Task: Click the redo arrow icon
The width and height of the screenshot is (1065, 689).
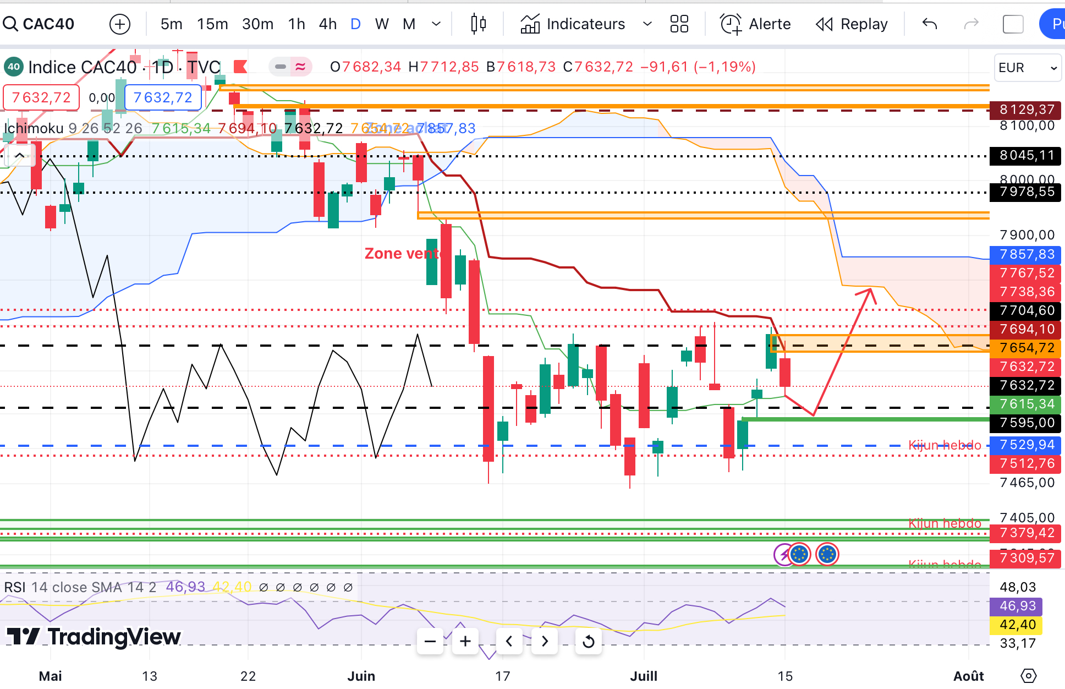Action: pos(971,24)
